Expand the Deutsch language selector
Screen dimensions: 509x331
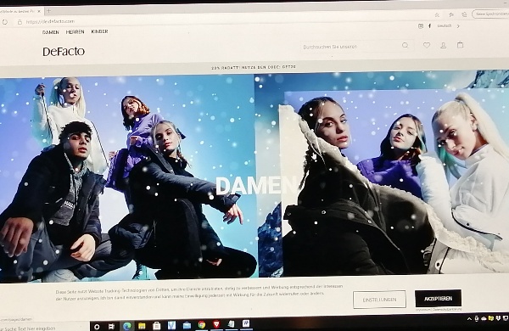[448, 25]
